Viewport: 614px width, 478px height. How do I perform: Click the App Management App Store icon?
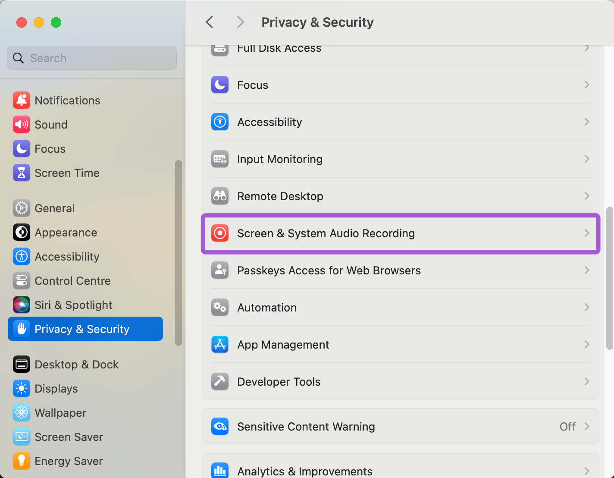(220, 344)
